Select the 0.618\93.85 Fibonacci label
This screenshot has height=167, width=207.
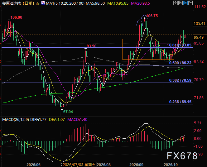(x=180, y=45)
